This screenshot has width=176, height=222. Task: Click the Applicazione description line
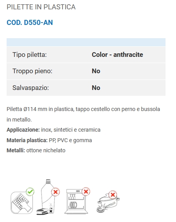tap(54, 130)
